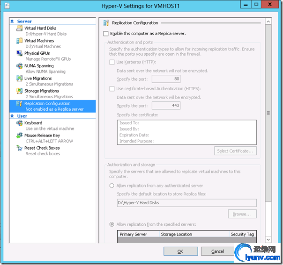Click the Primary Server column header
283x265 pixels.
138,234
